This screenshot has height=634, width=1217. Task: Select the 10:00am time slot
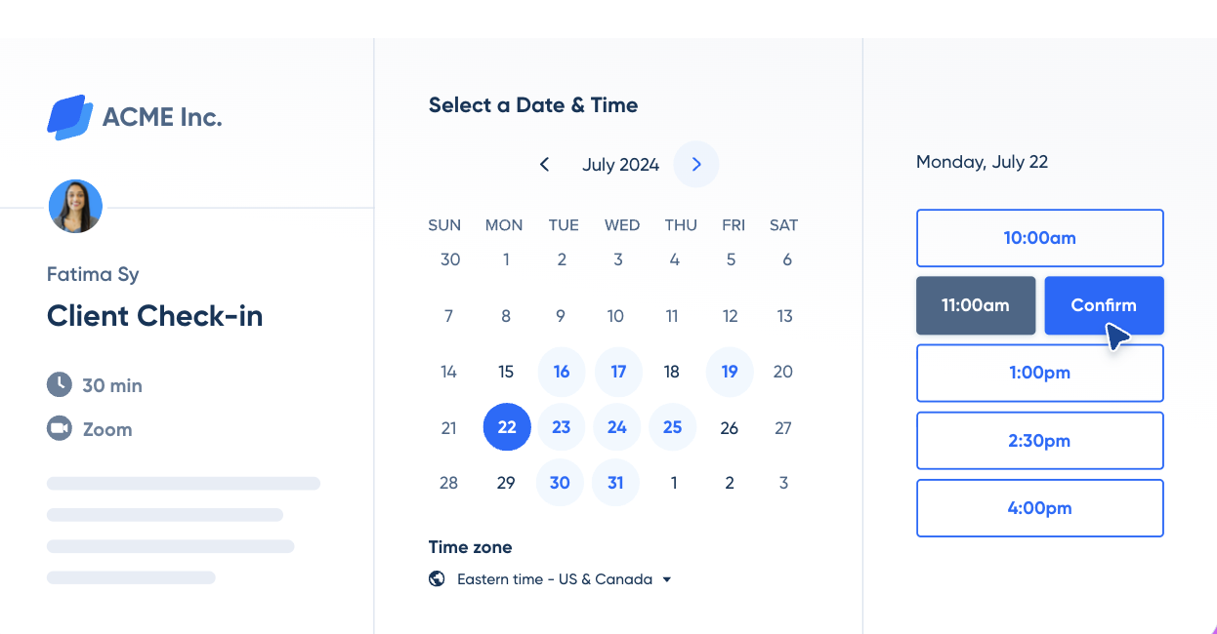click(x=1039, y=238)
